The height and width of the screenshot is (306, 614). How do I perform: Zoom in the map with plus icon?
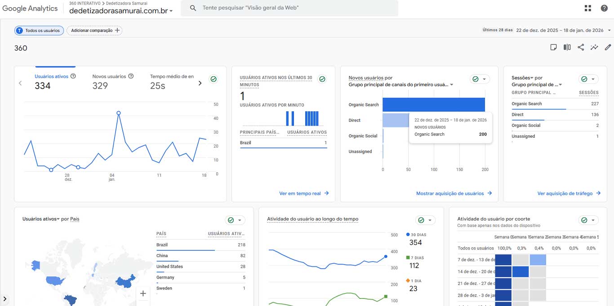point(143,293)
